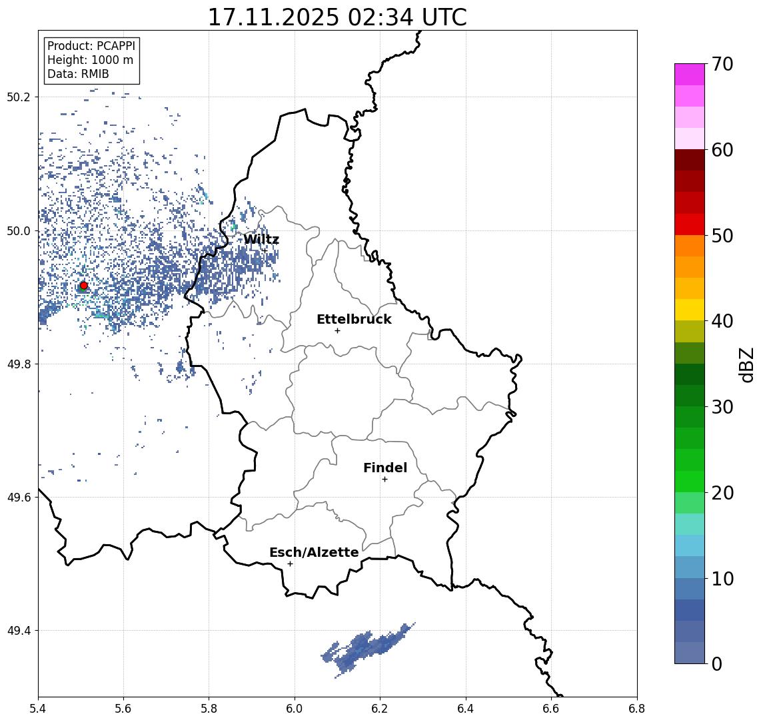Click the Data: RMIB legend line

tap(78, 75)
